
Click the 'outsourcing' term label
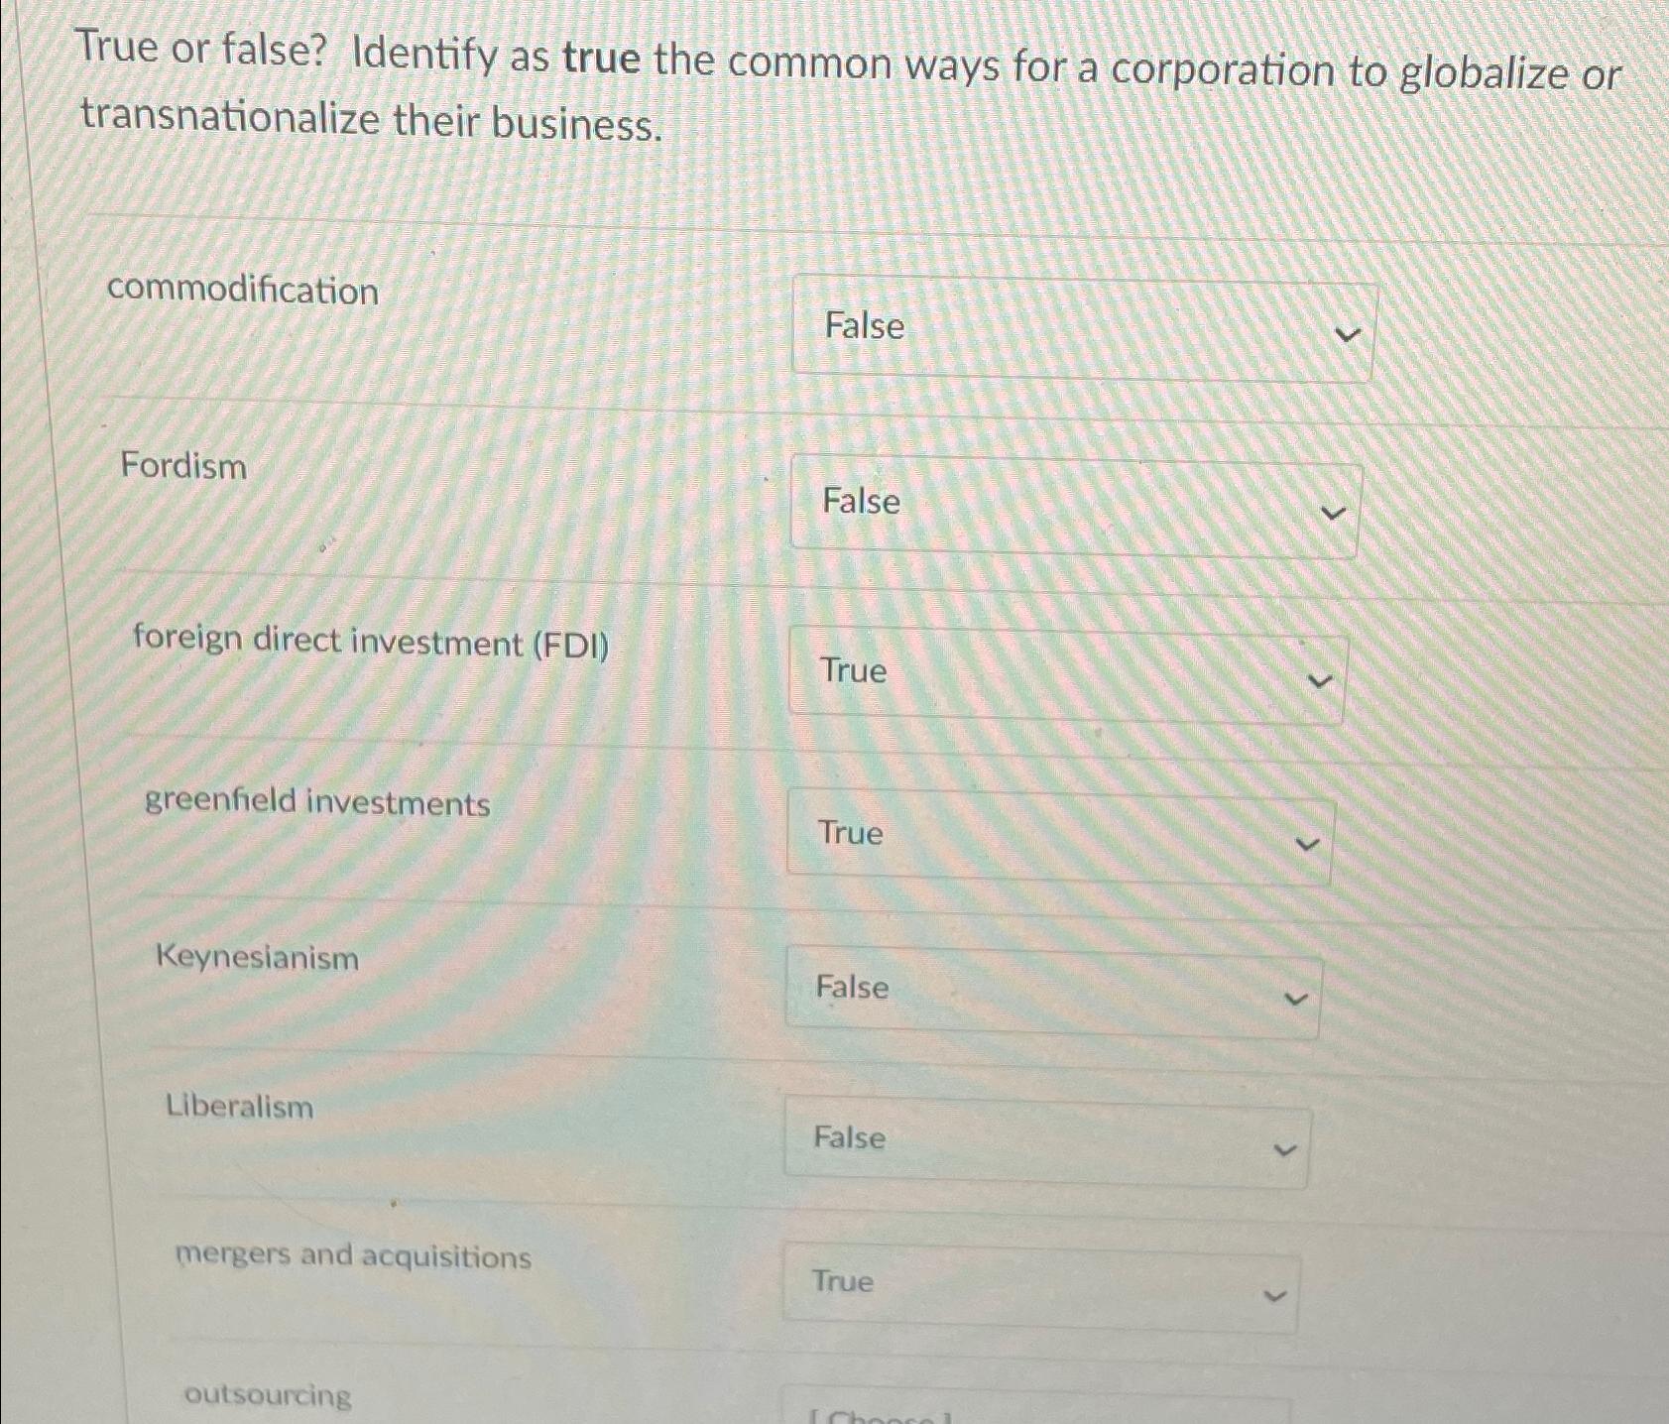point(266,1395)
